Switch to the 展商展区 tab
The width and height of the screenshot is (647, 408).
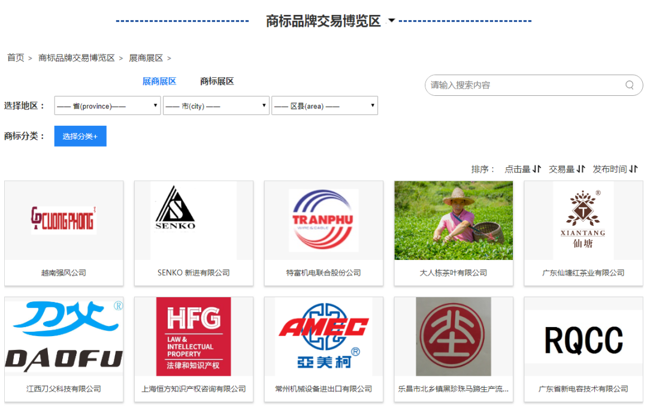point(159,81)
